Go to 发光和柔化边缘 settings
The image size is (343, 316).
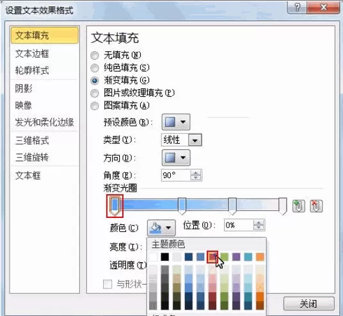pyautogui.click(x=44, y=122)
